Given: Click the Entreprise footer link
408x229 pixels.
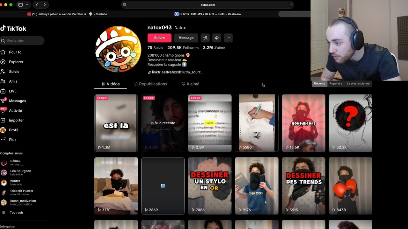Looking at the screenshot, I should coord(7,226).
